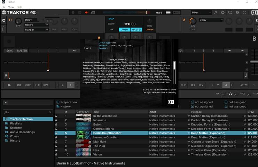Click deck B ACTIVE loop button
Screen dimensions: 258x167
pos(244,85)
